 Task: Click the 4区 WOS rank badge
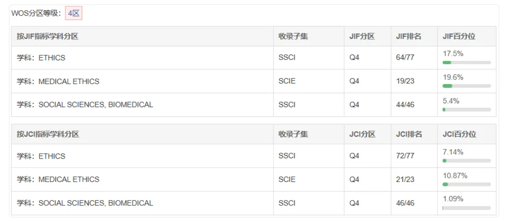coord(74,13)
